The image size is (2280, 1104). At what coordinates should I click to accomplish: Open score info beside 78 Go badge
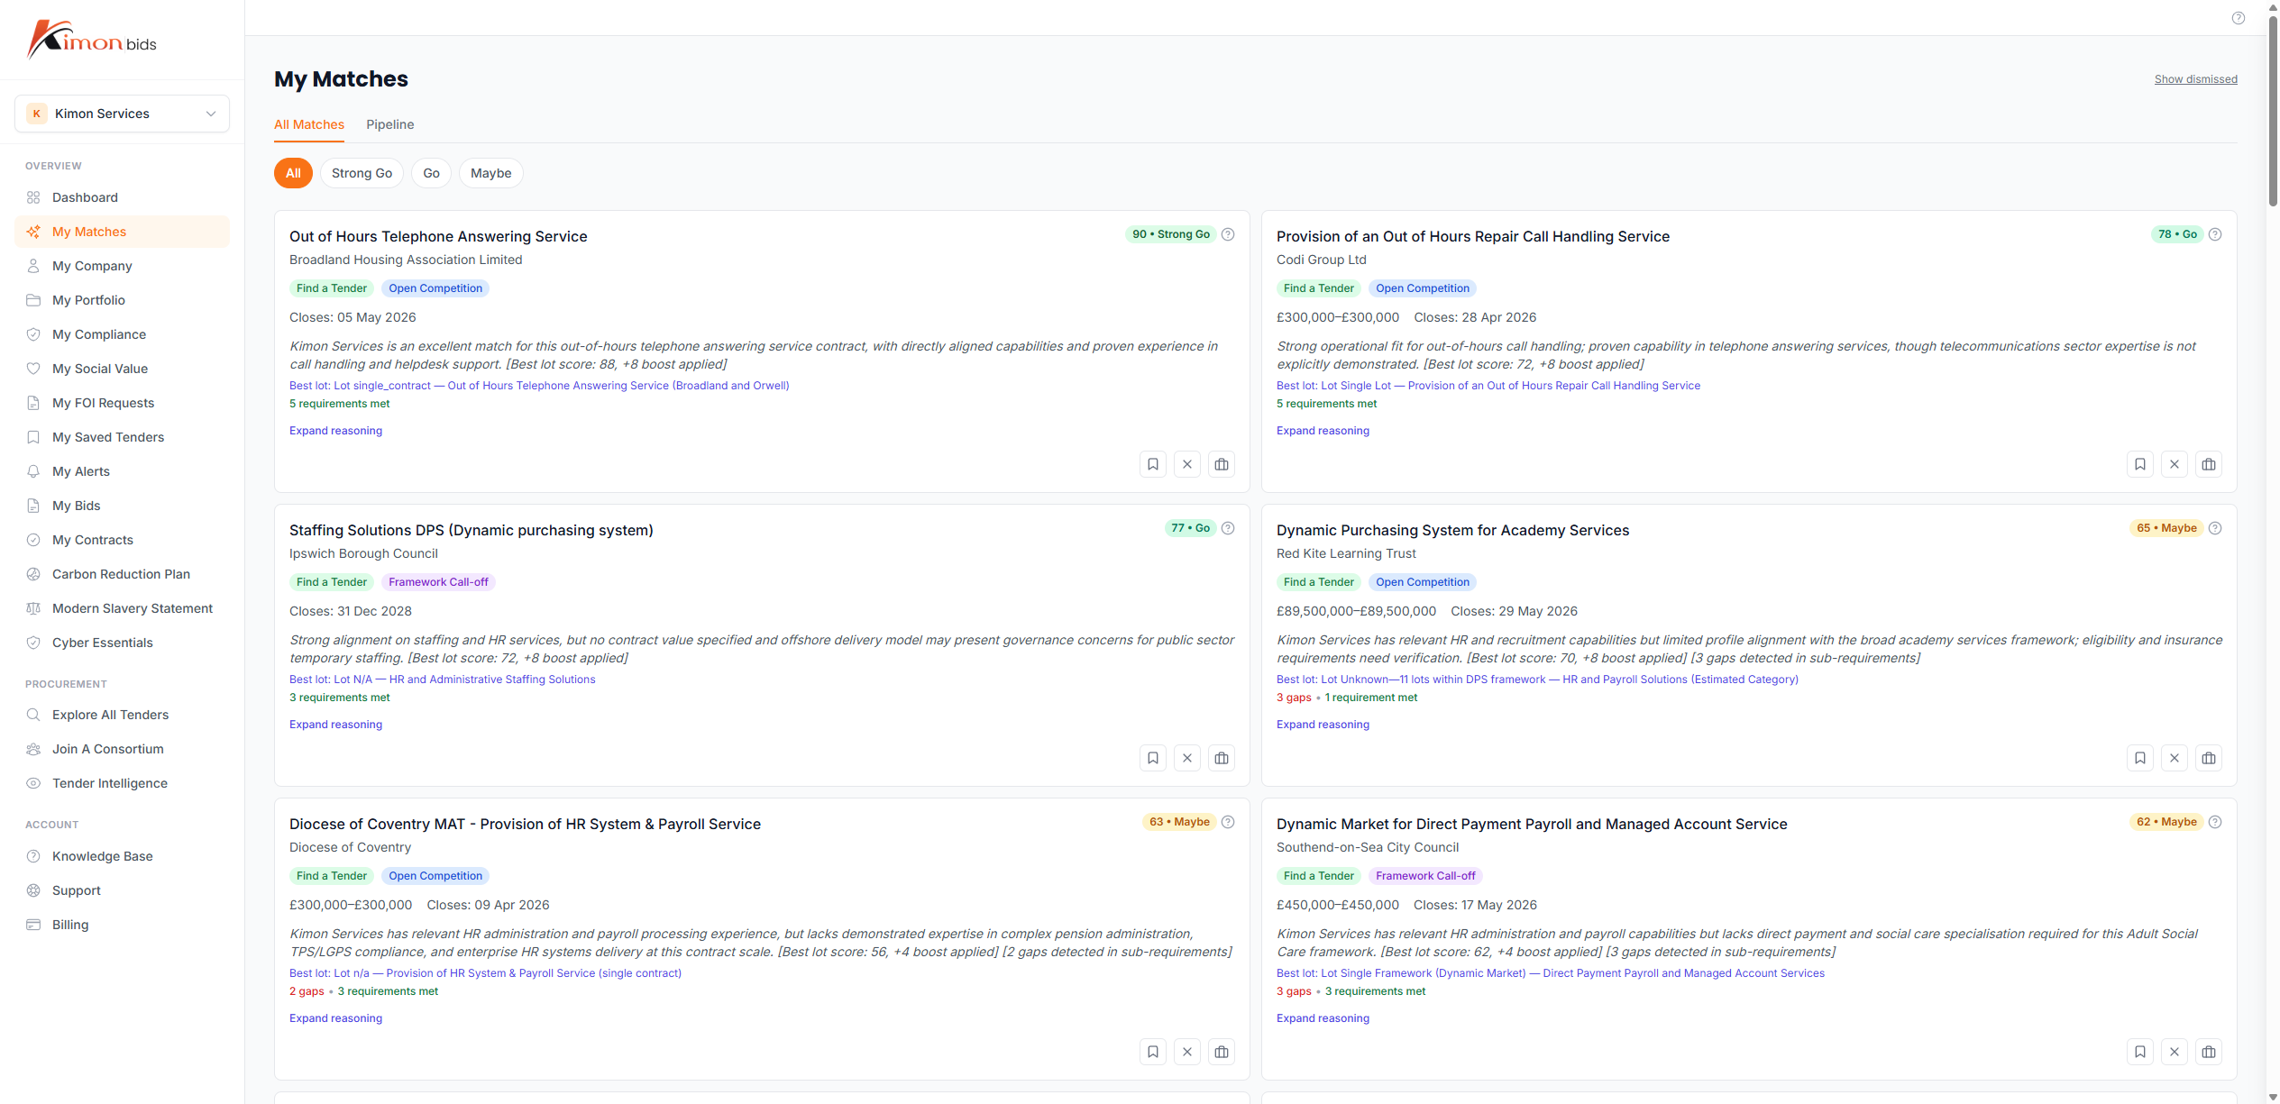point(2215,234)
